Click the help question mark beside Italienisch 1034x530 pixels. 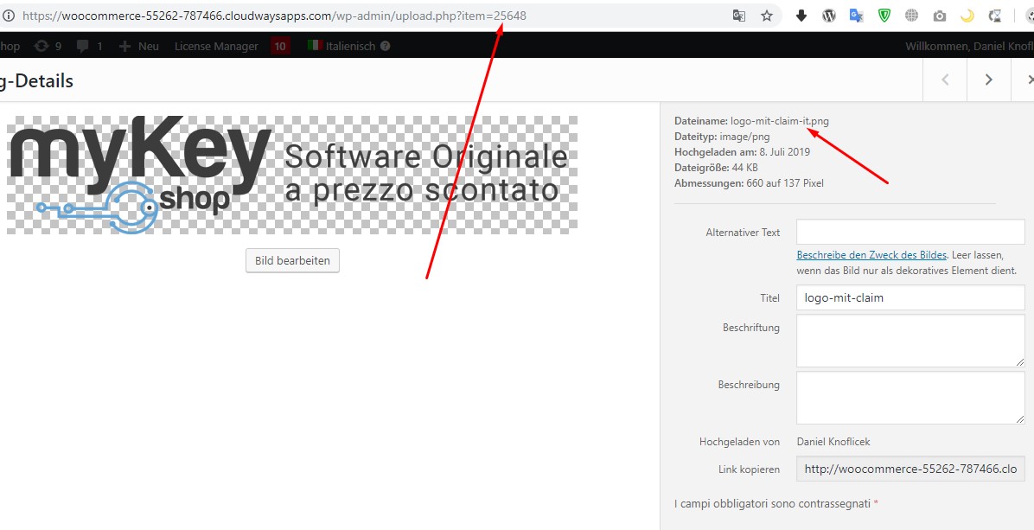click(x=385, y=46)
